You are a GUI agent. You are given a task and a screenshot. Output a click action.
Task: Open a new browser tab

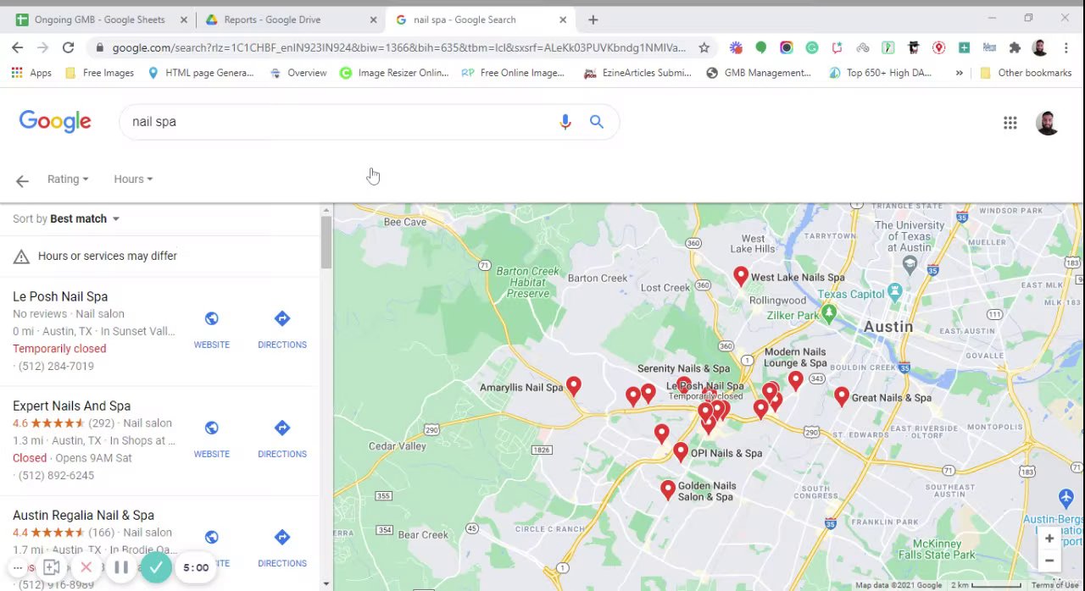coord(593,19)
